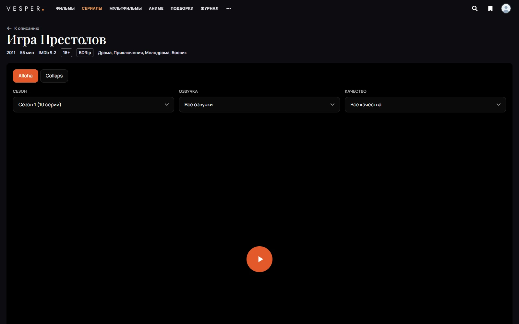Viewport: 519px width, 324px height.
Task: Open the Мультфильмы menu item
Action: 126,8
